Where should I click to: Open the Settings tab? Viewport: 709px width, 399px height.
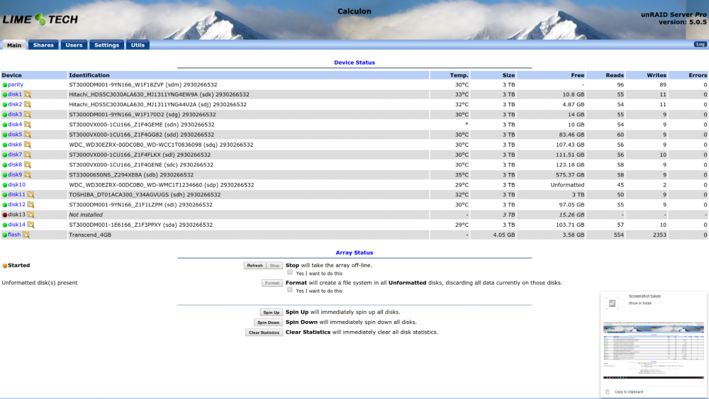[x=107, y=45]
